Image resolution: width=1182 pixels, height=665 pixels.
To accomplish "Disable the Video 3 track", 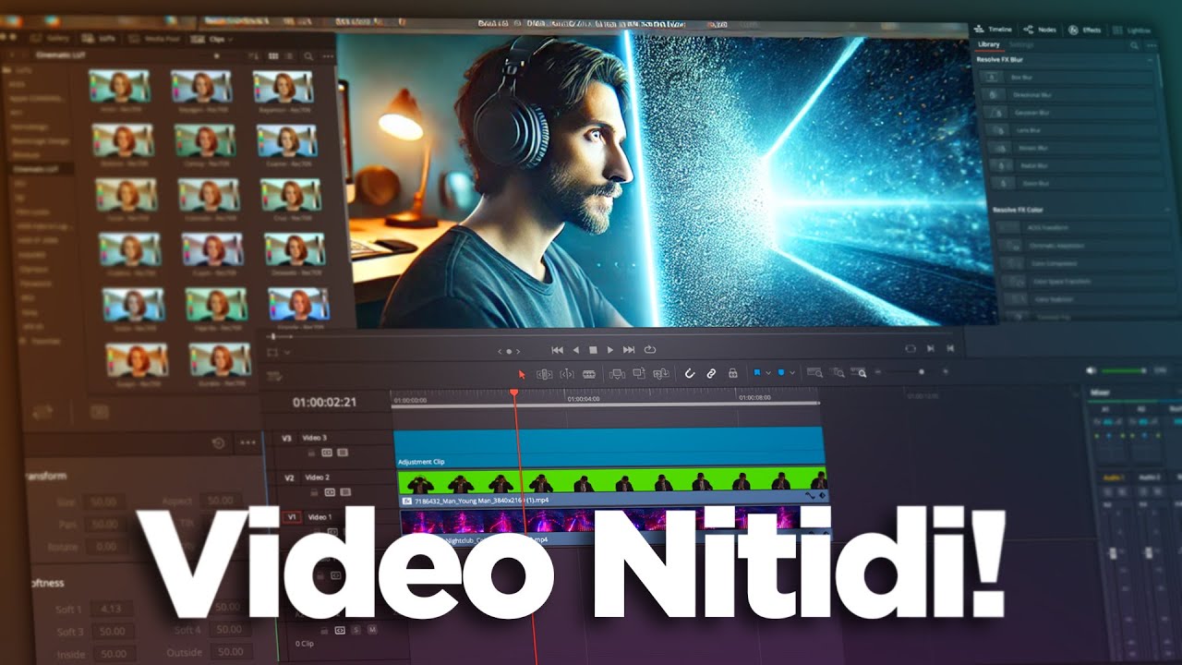I will pyautogui.click(x=343, y=453).
